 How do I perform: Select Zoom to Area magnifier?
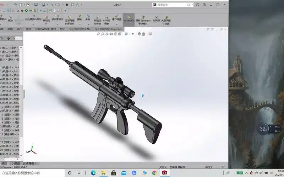click(x=103, y=34)
